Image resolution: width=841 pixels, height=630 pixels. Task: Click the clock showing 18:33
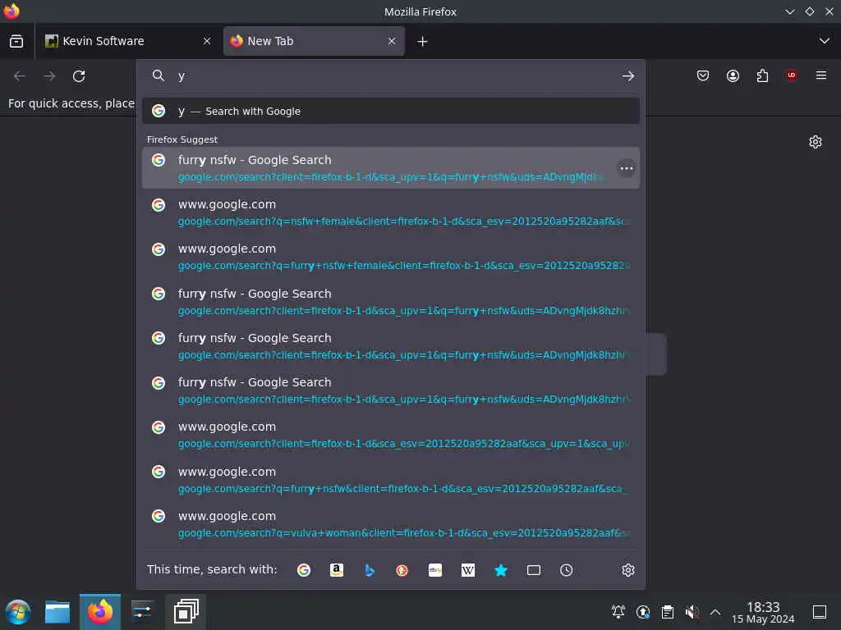click(x=763, y=612)
